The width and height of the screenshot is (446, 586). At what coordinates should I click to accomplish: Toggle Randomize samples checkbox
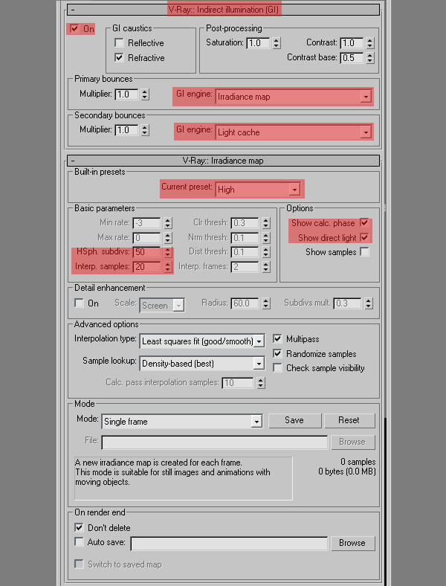[x=277, y=353]
